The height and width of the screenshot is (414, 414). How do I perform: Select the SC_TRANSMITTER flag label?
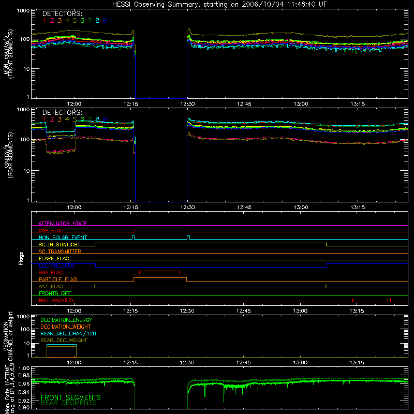[60, 252]
